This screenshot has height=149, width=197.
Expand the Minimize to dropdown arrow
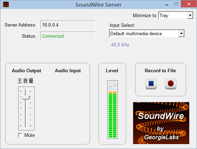[190, 15]
